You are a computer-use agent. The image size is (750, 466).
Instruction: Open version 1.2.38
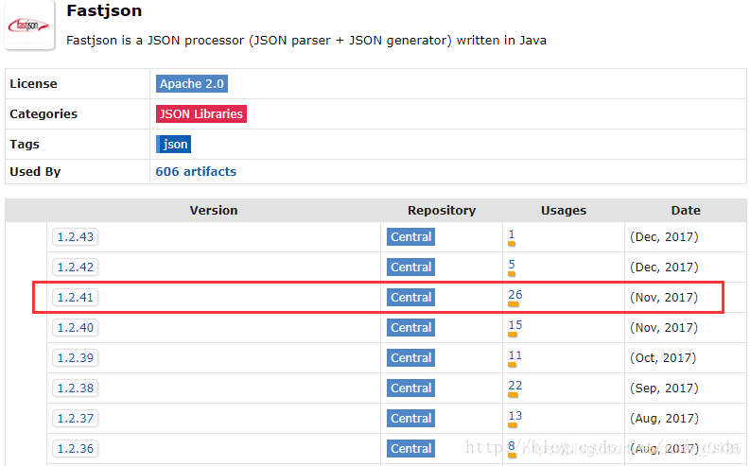75,388
